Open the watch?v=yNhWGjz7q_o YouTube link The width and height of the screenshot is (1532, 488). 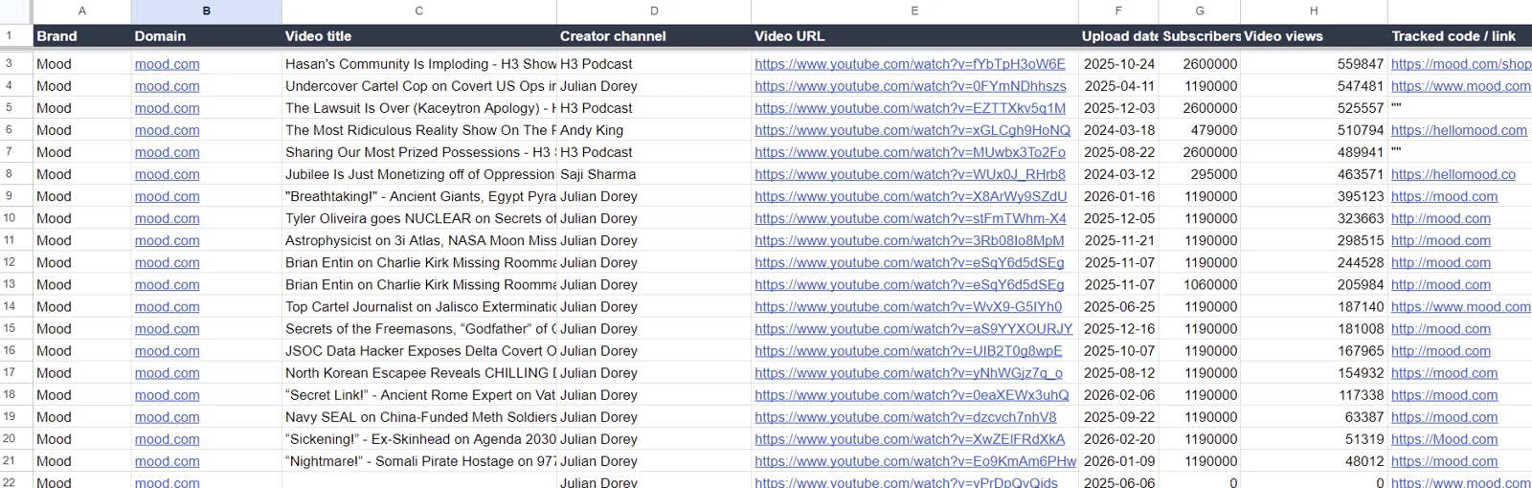pyautogui.click(x=909, y=372)
